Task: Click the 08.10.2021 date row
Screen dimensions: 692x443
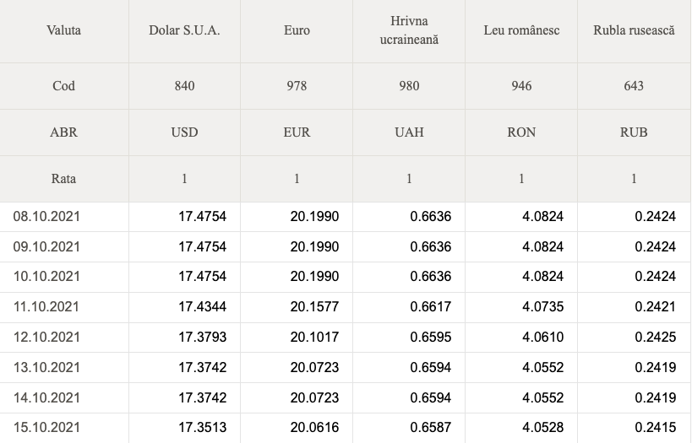Action: click(x=346, y=216)
